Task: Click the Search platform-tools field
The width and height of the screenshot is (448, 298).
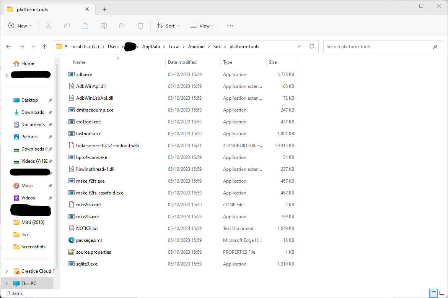Action: 383,47
